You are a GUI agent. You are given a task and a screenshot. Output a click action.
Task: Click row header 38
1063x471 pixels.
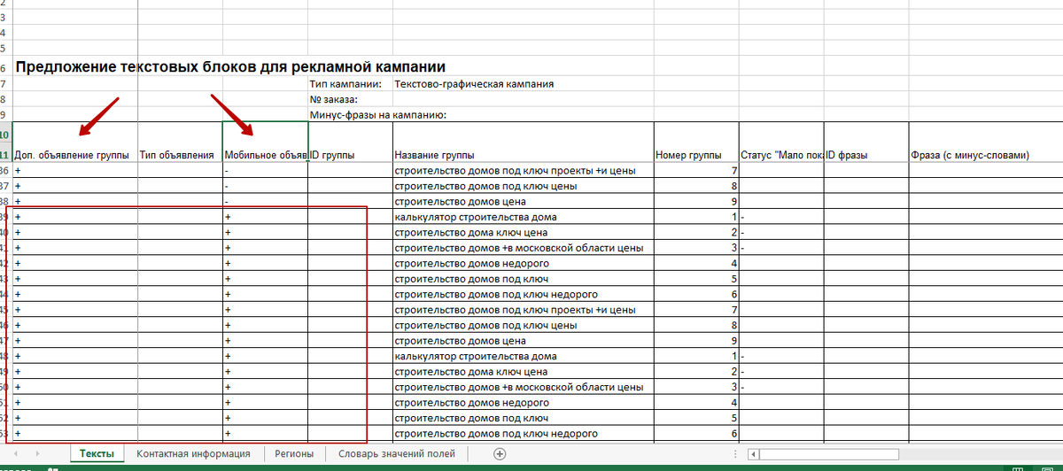click(x=5, y=201)
